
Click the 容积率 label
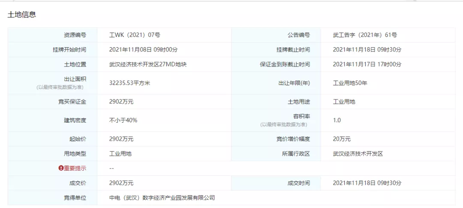tap(301, 116)
